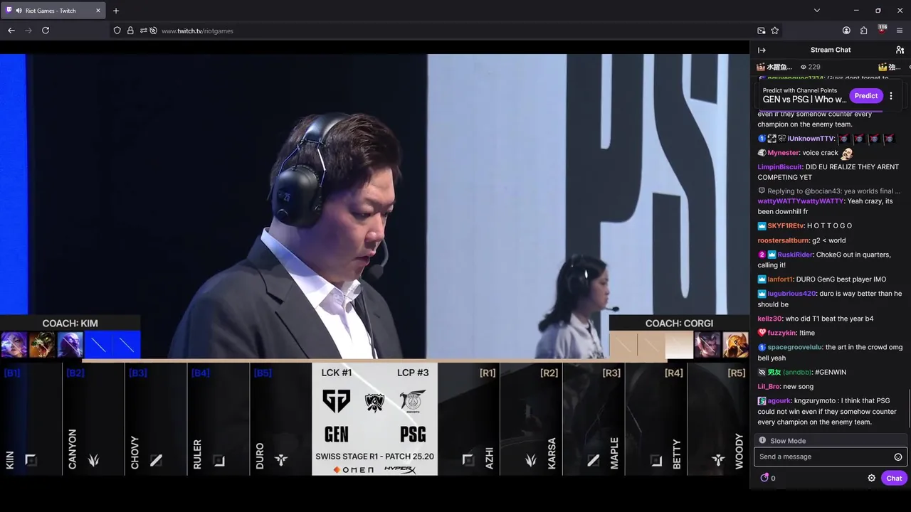Click the site padlock icon

[x=130, y=31]
